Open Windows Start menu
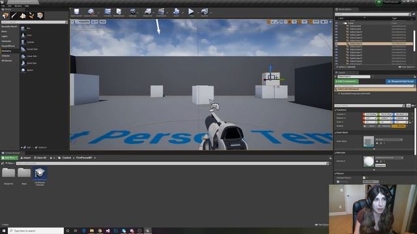The image size is (417, 234). [4, 231]
